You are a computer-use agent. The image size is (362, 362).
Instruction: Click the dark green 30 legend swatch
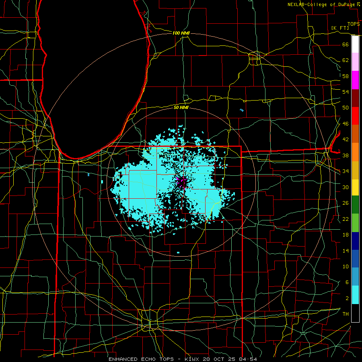355,205
